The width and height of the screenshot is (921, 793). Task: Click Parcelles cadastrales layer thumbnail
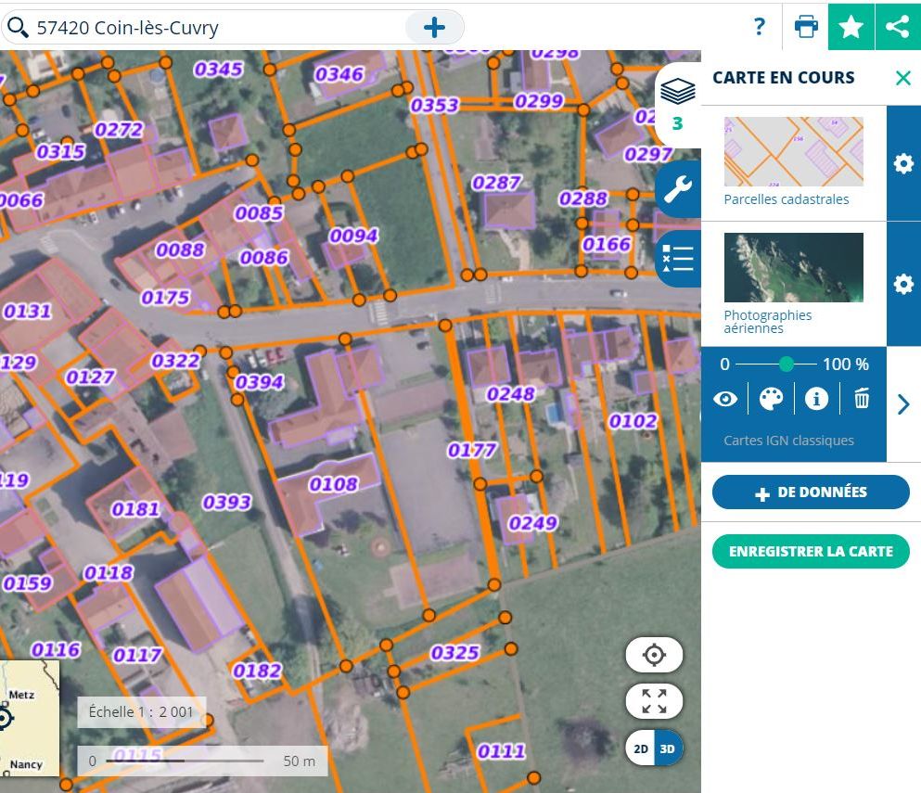[x=794, y=151]
